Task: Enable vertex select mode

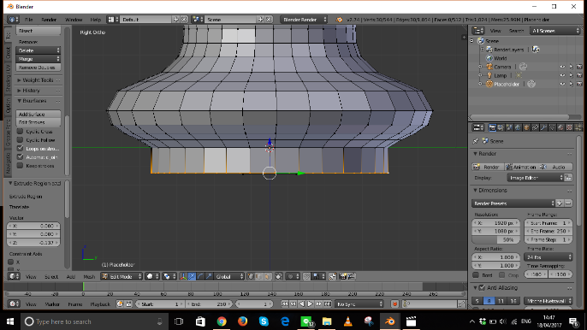Action: 252,276
